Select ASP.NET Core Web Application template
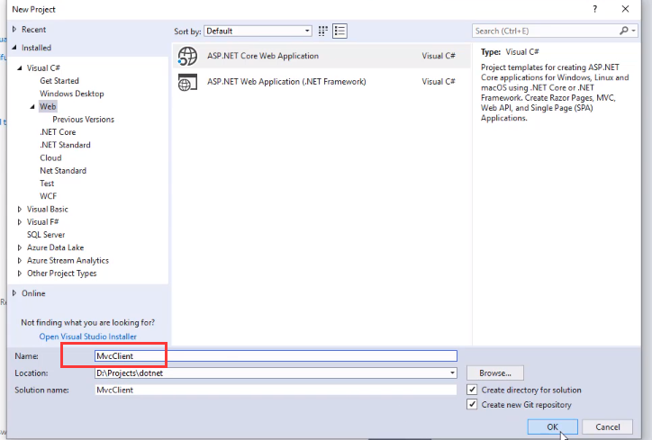652x440 pixels. click(x=321, y=56)
